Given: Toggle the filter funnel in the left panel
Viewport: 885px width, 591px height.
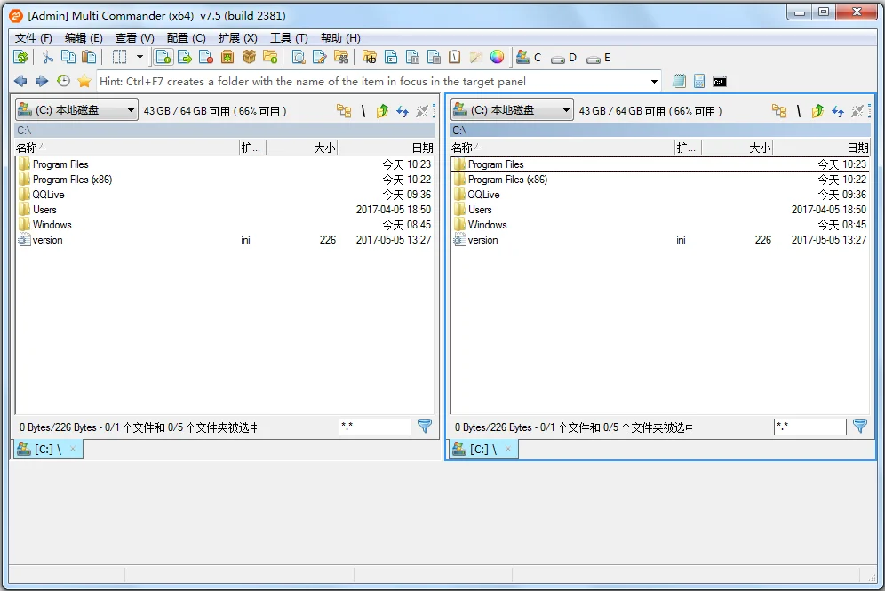Looking at the screenshot, I should 425,426.
